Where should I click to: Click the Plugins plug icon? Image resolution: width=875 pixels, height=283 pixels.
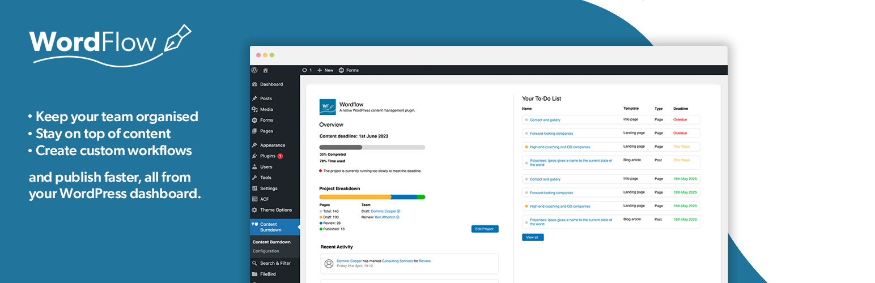click(x=254, y=156)
